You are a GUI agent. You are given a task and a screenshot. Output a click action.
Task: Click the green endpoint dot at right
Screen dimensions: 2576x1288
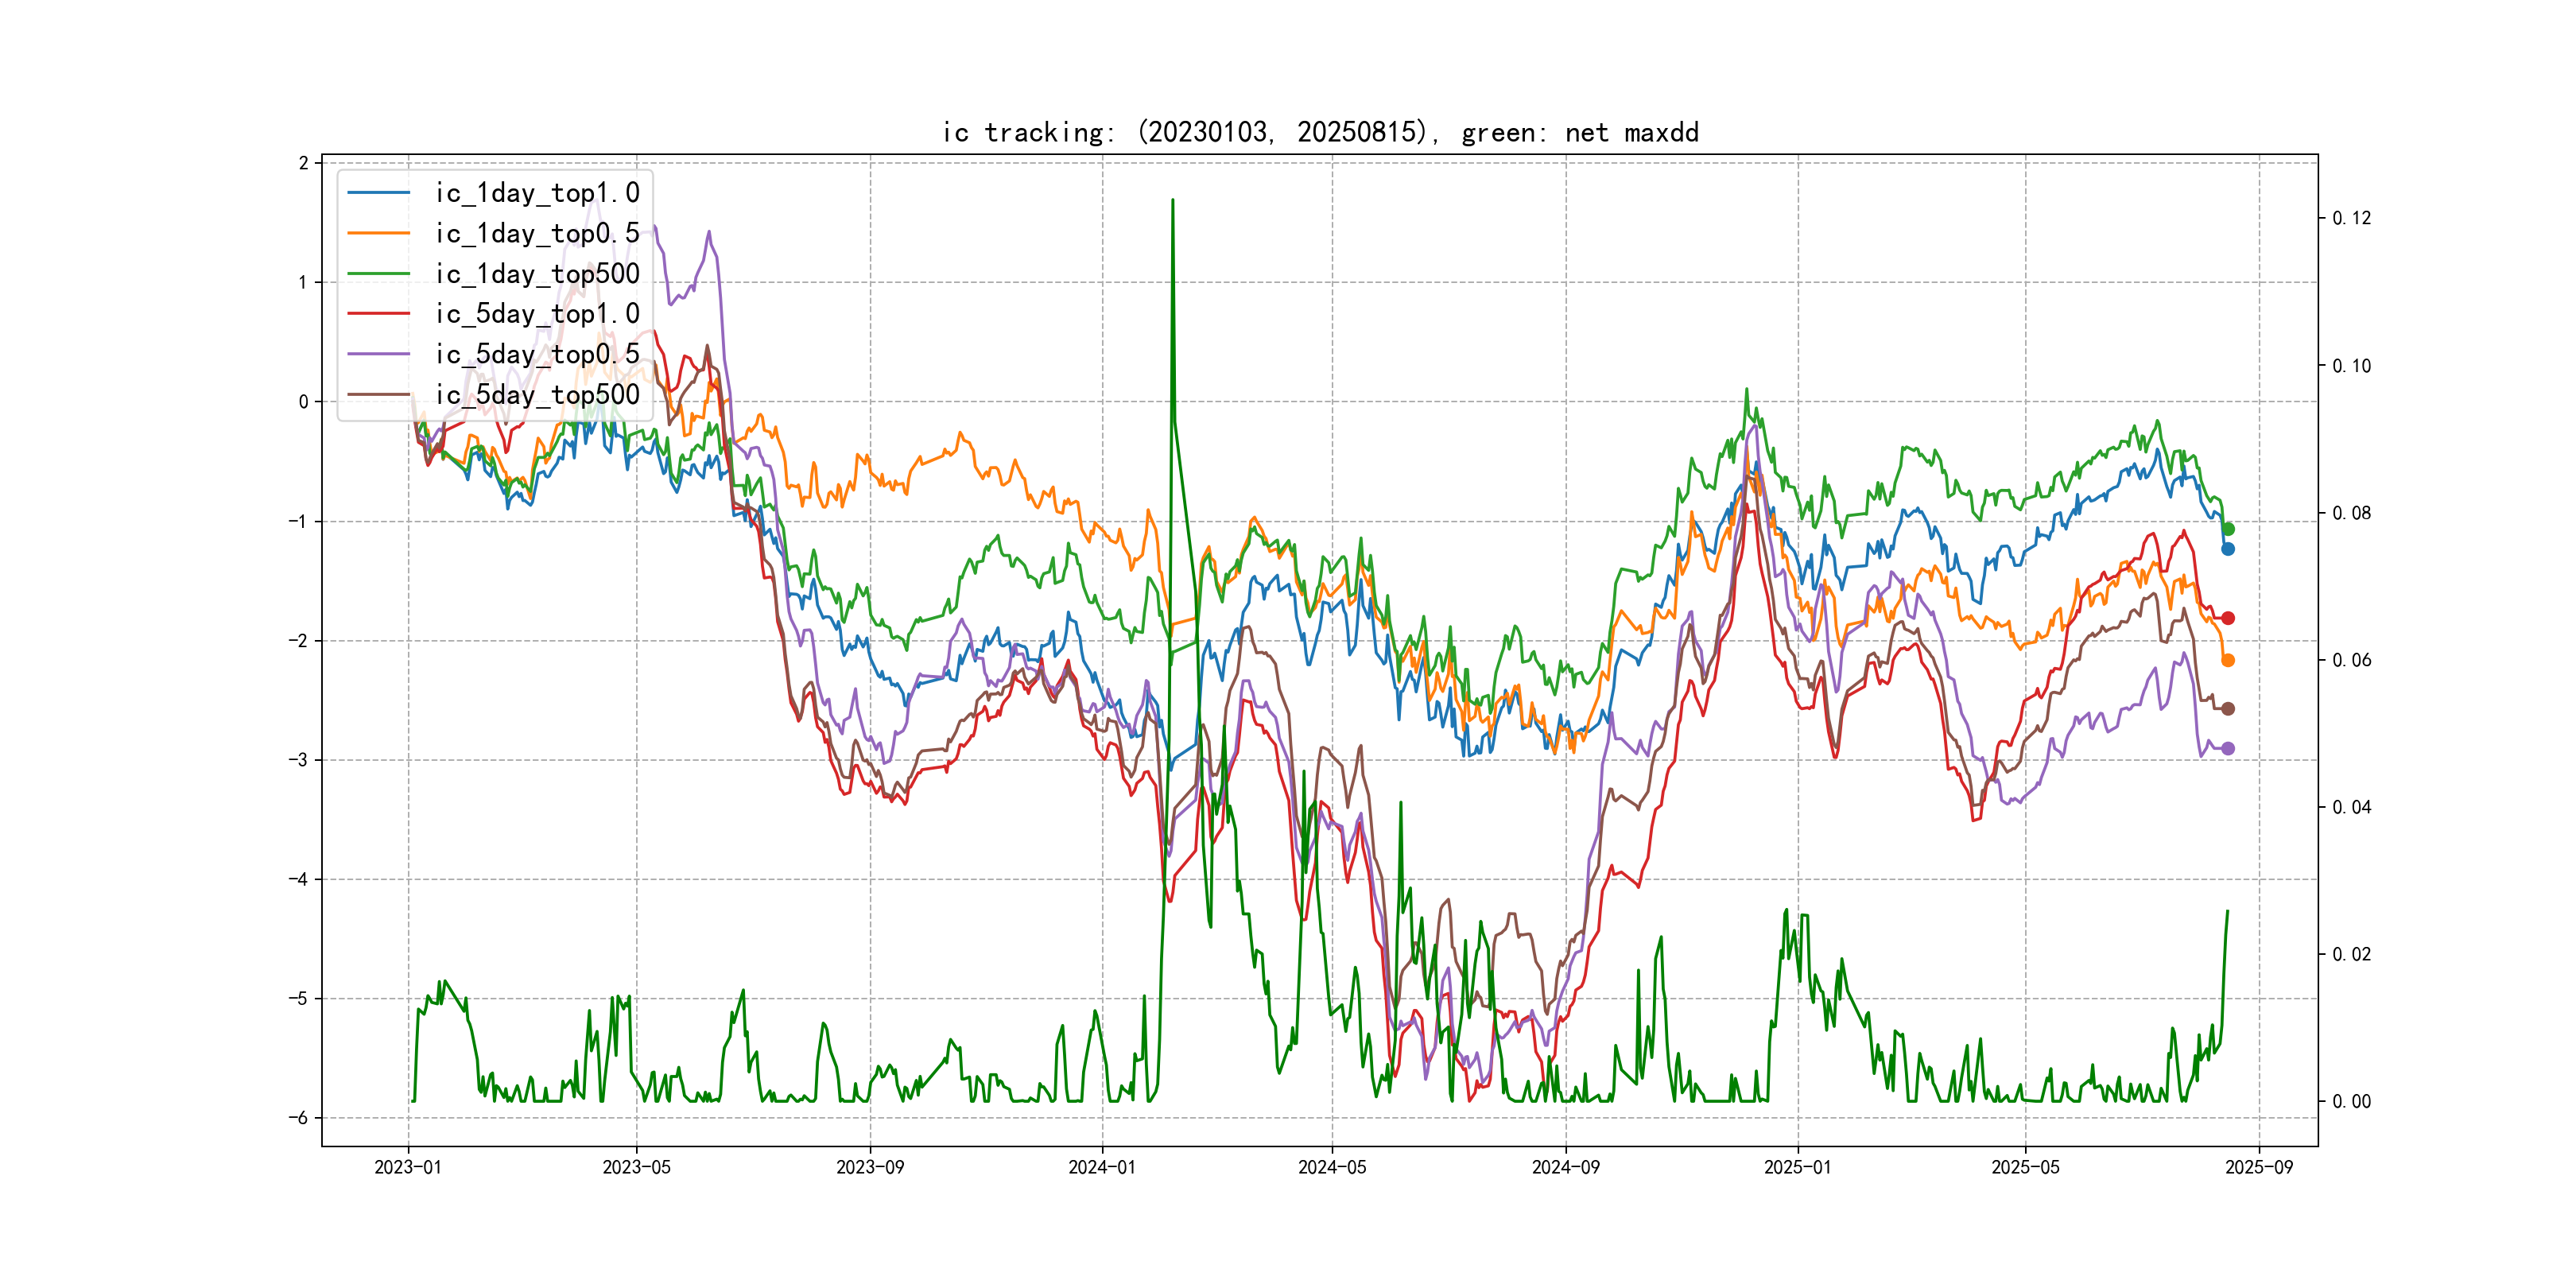coord(2228,529)
